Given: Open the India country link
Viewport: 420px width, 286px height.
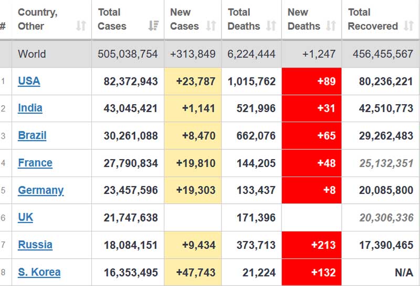Looking at the screenshot, I should tap(30, 108).
